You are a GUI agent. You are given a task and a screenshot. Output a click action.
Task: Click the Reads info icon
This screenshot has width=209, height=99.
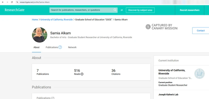(82, 74)
